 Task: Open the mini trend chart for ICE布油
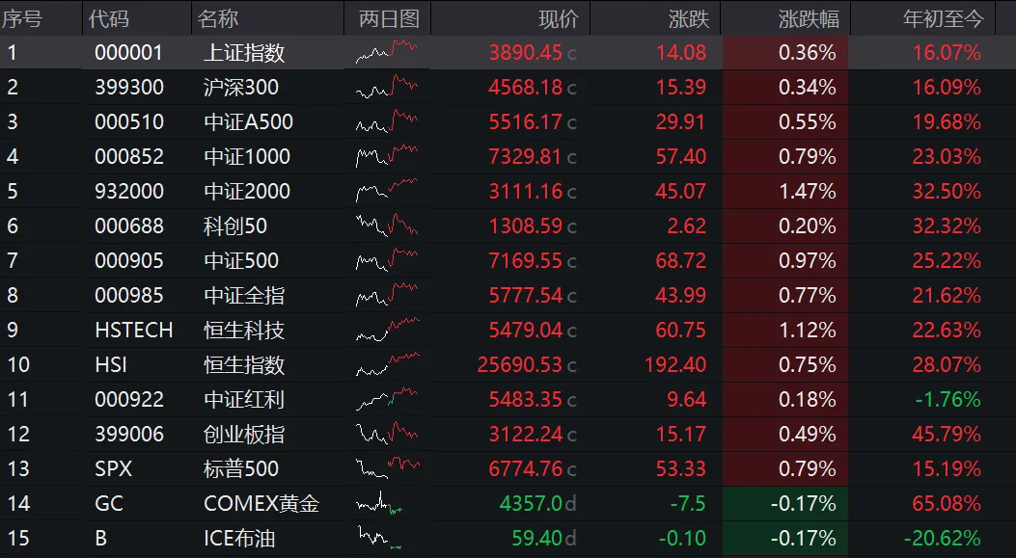pos(380,538)
